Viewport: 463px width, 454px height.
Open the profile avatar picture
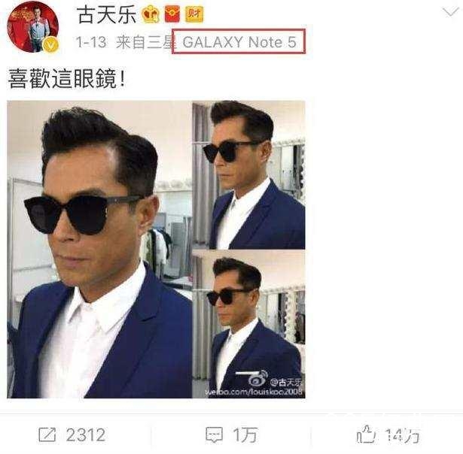point(33,26)
